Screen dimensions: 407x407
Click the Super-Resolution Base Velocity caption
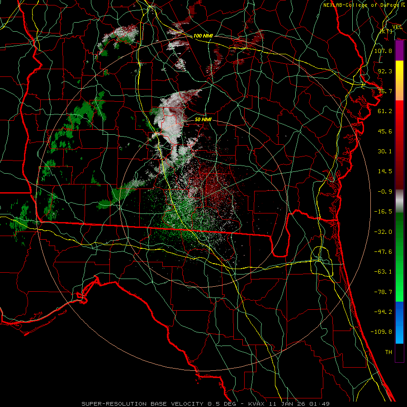click(206, 404)
